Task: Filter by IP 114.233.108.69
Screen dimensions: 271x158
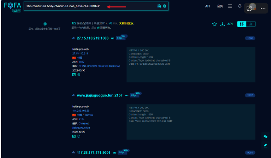Action: tap(81, 111)
